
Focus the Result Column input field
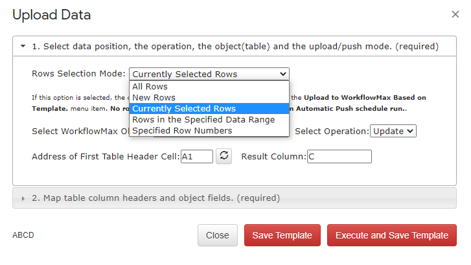339,157
